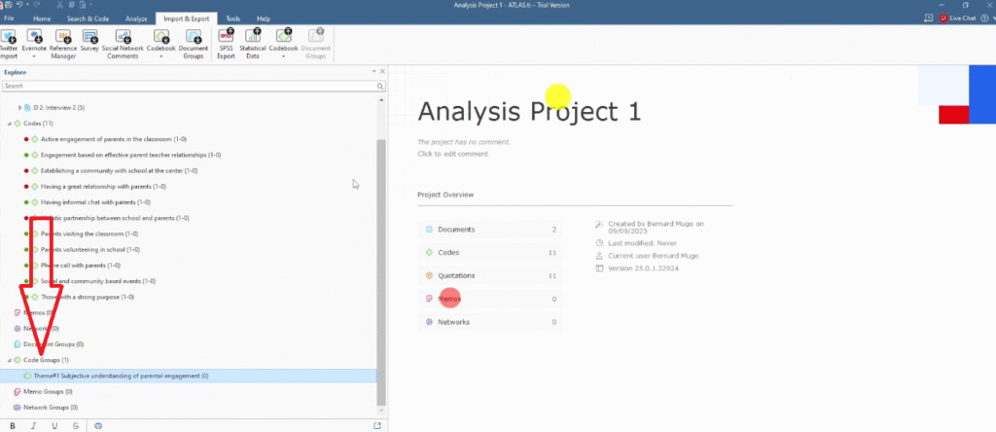Click the print icon below Explore panel

tap(96, 425)
